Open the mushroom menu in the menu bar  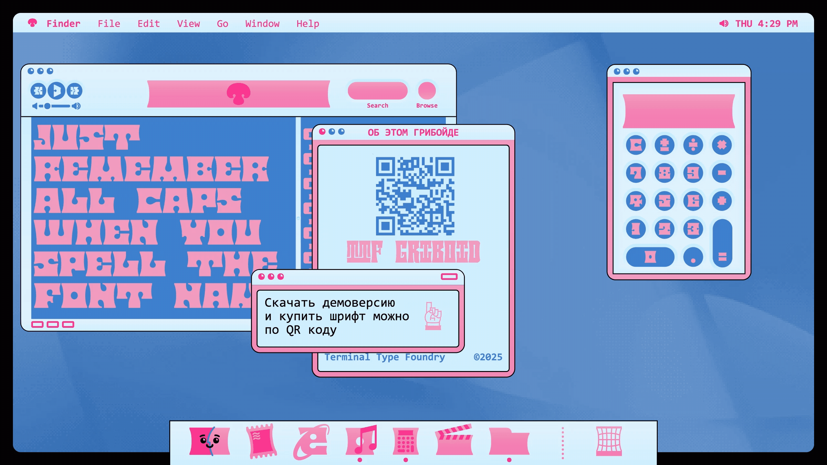coord(32,23)
